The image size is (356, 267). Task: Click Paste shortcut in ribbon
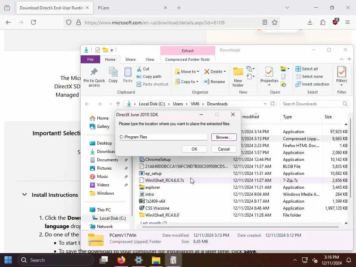coord(152,84)
